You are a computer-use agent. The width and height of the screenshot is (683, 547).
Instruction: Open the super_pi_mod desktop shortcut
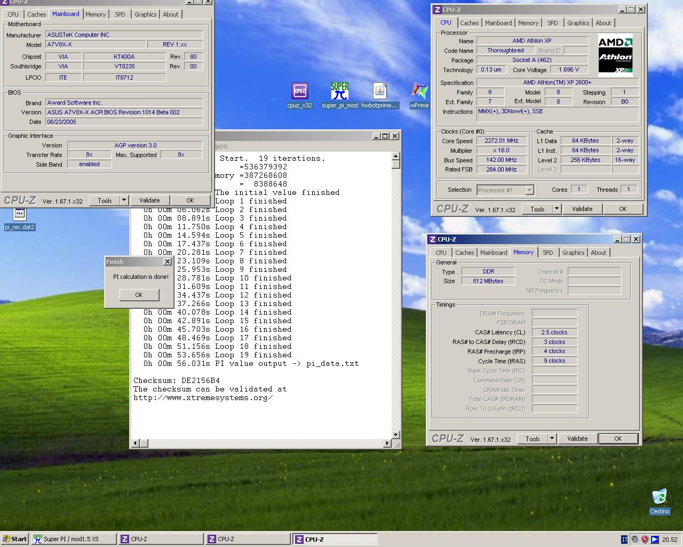pos(339,95)
